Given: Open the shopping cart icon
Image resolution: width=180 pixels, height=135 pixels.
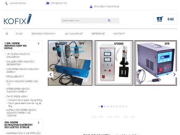Looking at the screenshot, I should point(160,19).
